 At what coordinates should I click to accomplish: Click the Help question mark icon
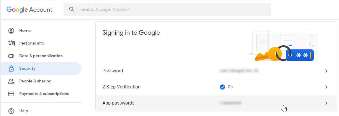[x=11, y=111]
